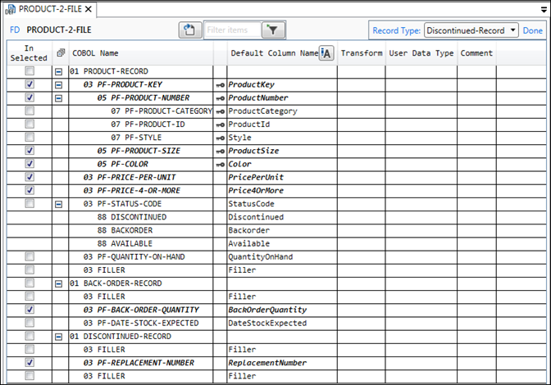Click the view menu arrow at top right
Viewport: 551px width, 385px height.
[x=541, y=9]
